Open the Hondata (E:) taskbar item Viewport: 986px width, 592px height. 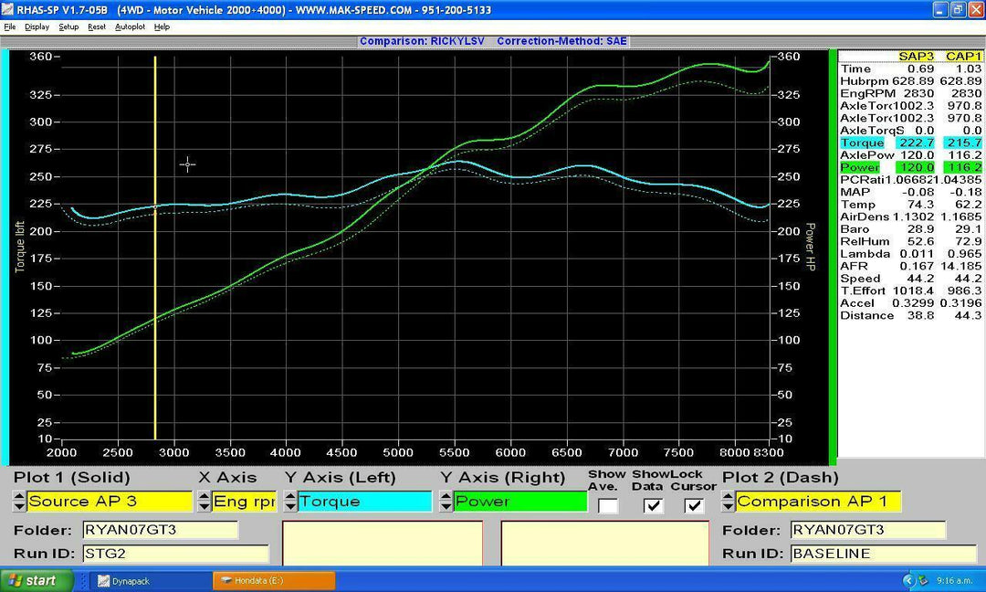click(274, 580)
